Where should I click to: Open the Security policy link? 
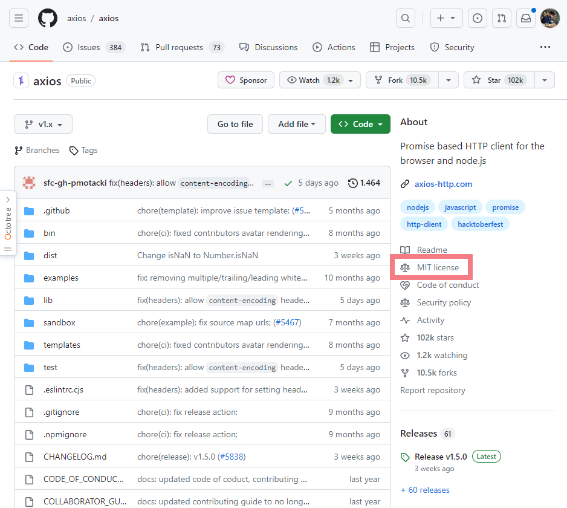point(444,303)
